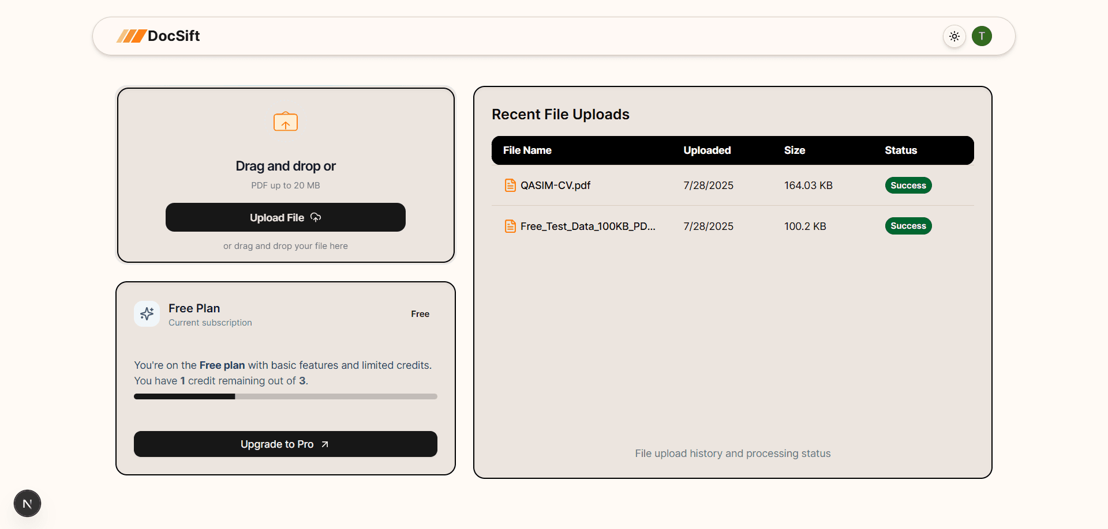The width and height of the screenshot is (1108, 529).
Task: Click the Free_Test_Data_100KB PDF file icon
Action: click(510, 226)
